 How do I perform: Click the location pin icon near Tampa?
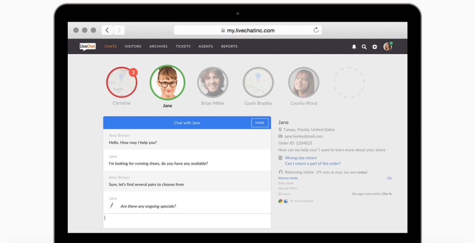tap(279, 129)
